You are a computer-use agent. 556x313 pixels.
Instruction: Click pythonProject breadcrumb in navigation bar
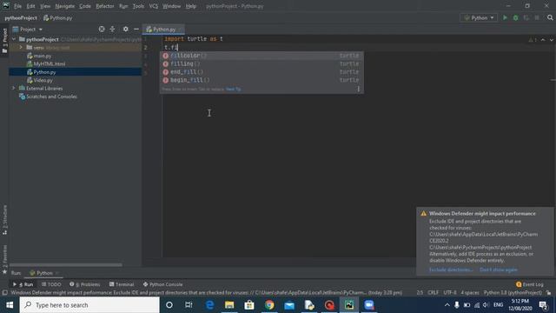pyautogui.click(x=21, y=17)
